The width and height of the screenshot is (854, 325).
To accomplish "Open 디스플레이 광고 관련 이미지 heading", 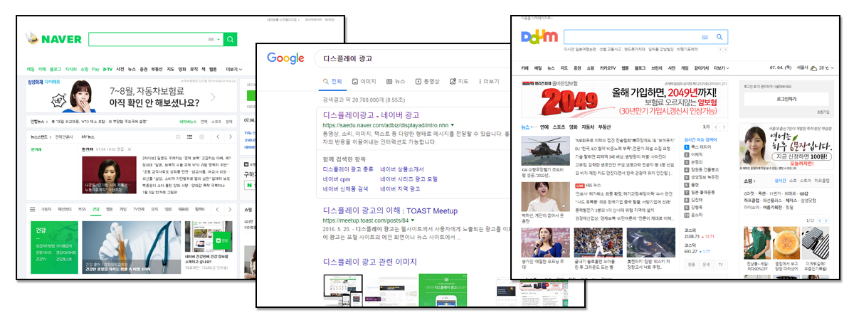I will tap(370, 262).
